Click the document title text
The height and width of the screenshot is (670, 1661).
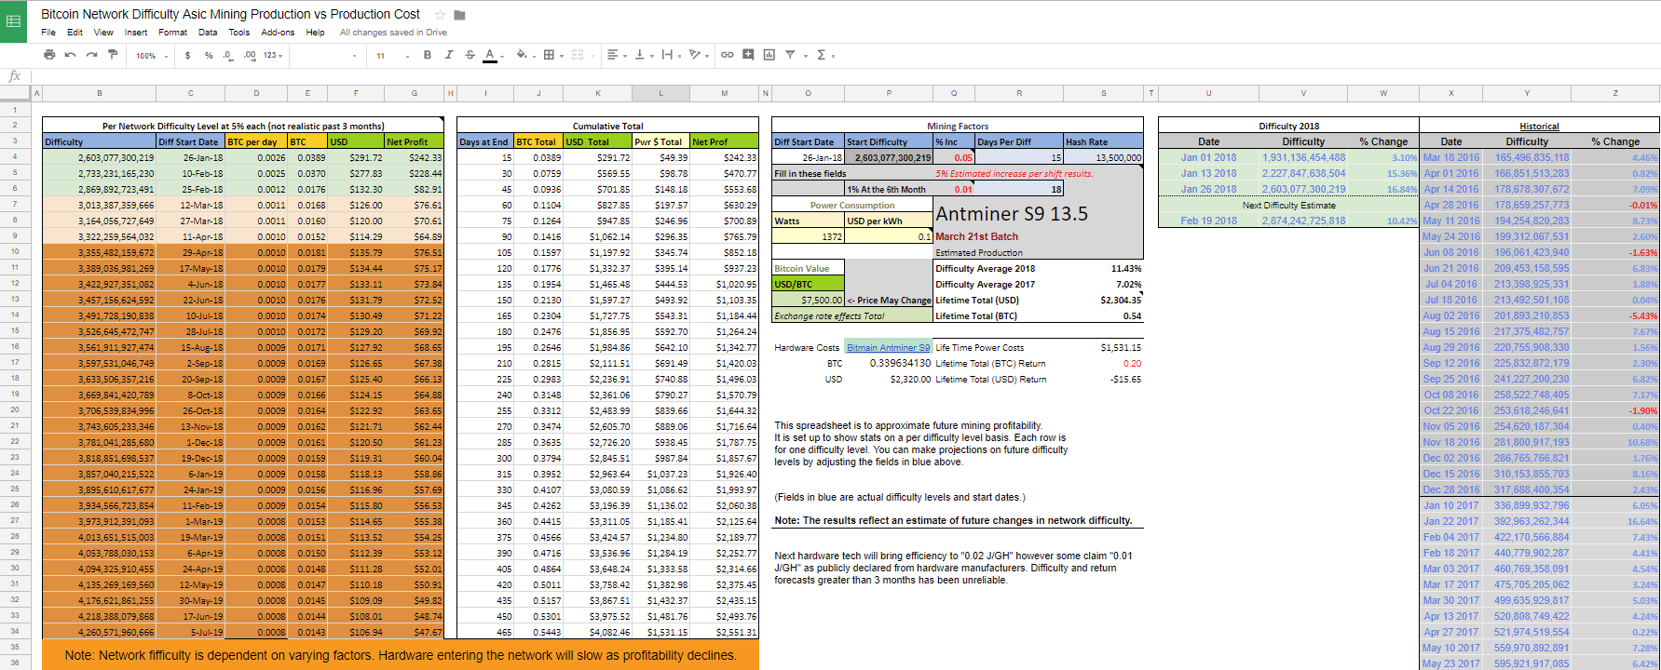pos(230,14)
